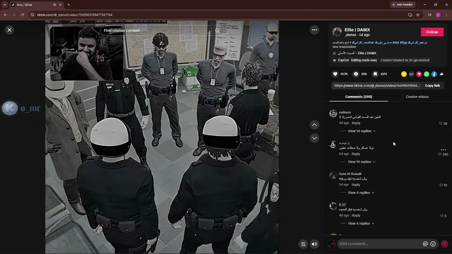Close the TikTok video viewer
452x254 pixels.
10,30
